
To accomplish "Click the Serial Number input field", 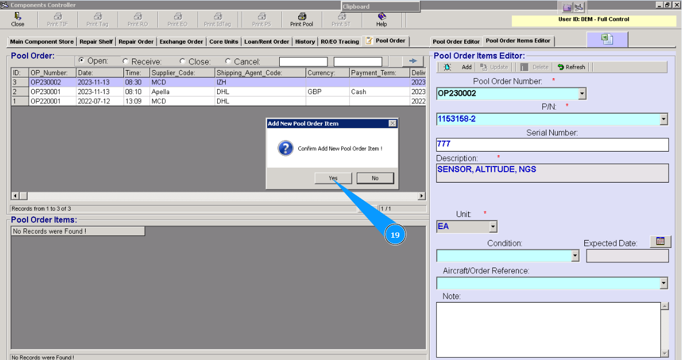I will 552,144.
